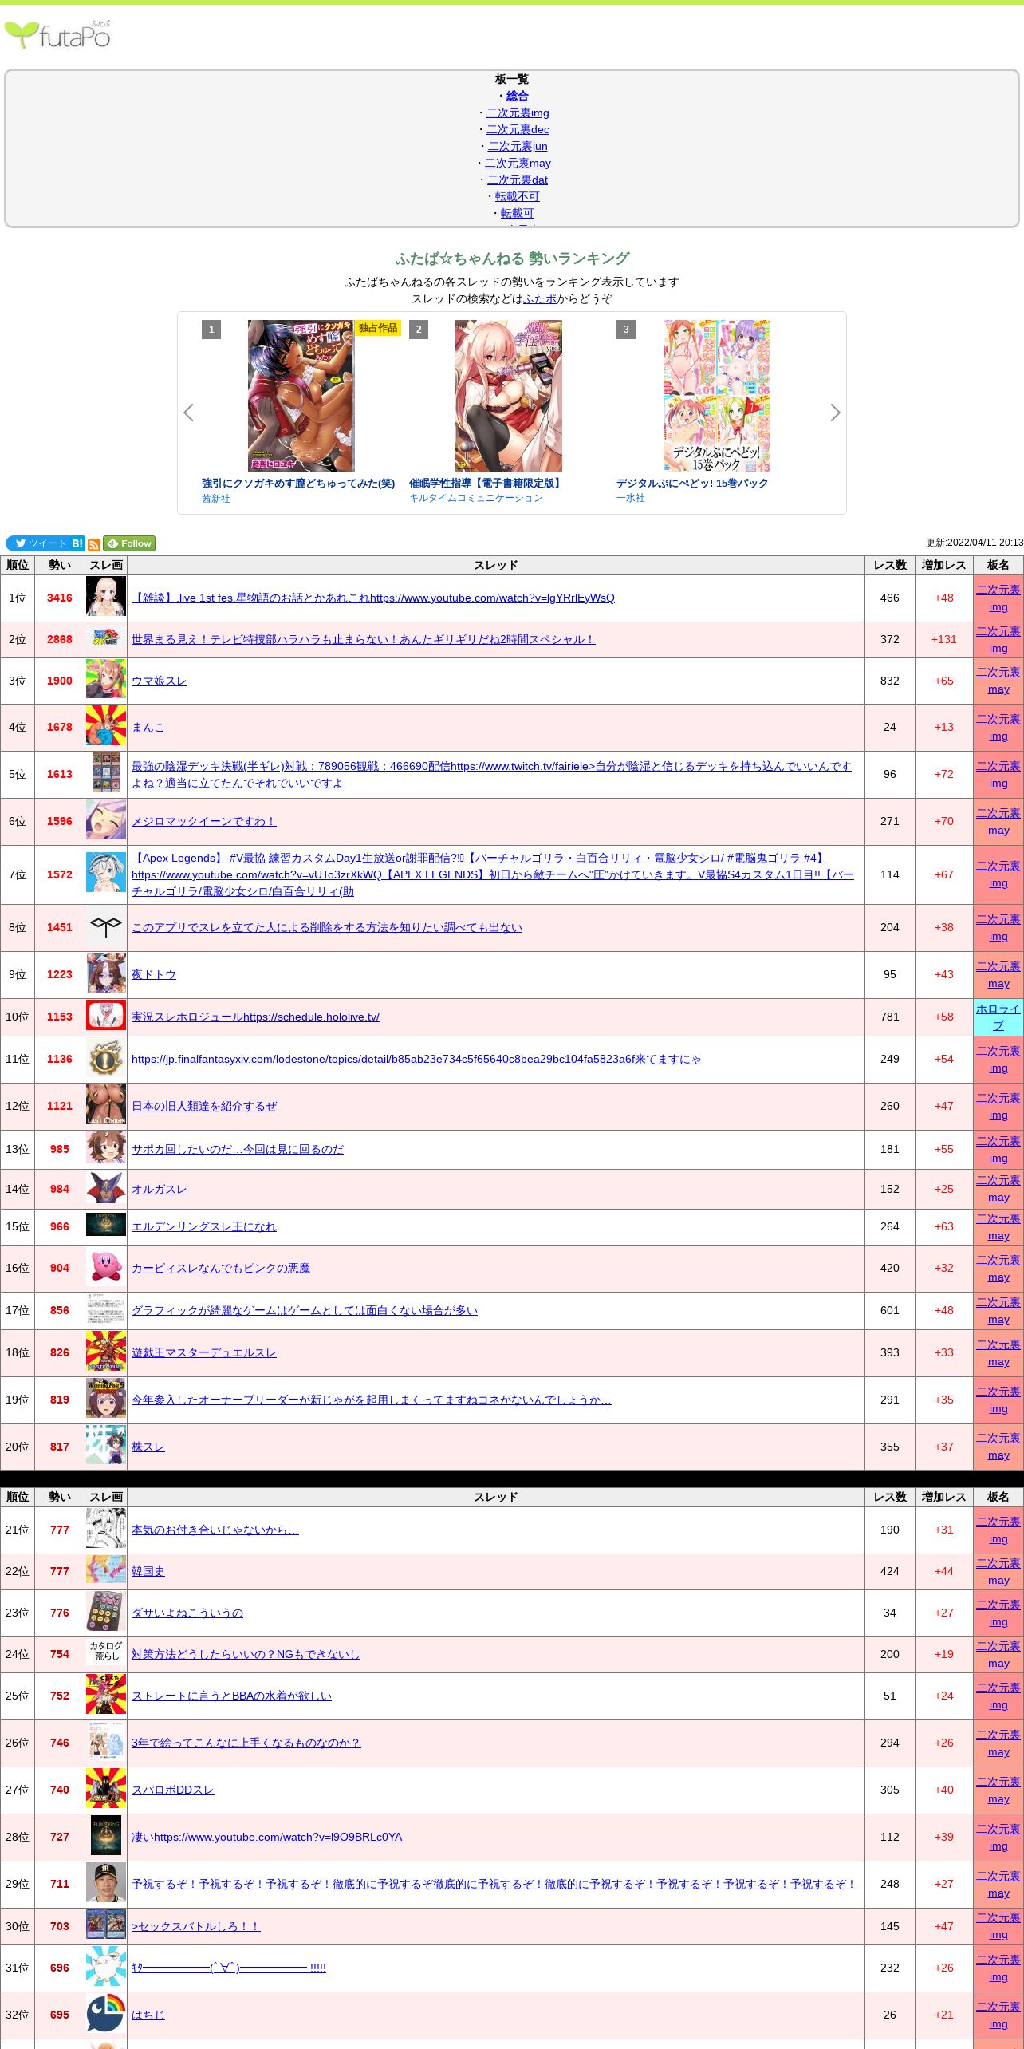
Task: Open the スパロボDDスレ thread link
Action: click(x=173, y=1790)
